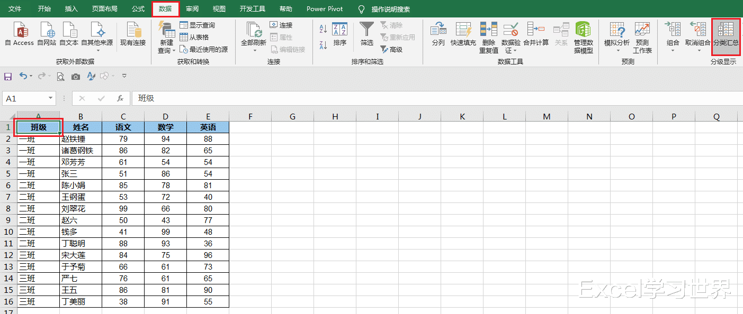Click the camera icon on quick access toolbar
743x314 pixels.
[75, 76]
